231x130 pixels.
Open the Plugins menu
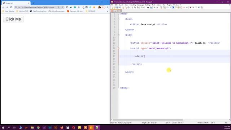point(169,5)
